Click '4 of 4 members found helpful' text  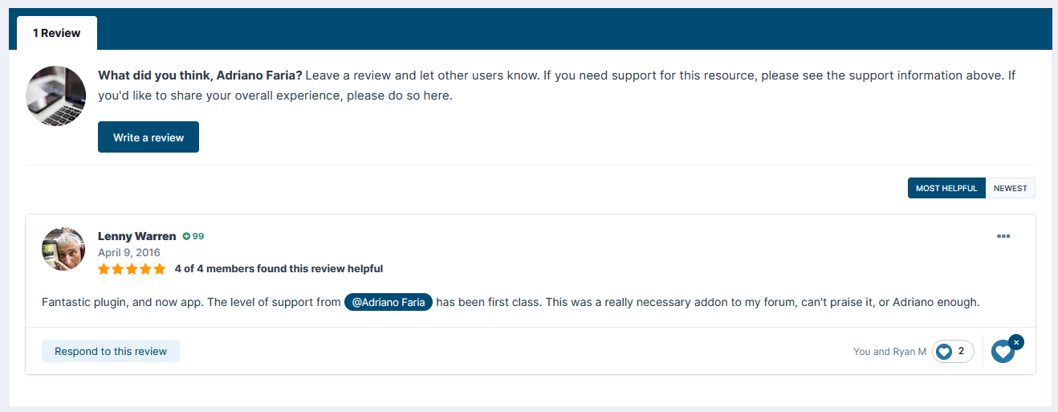[279, 269]
